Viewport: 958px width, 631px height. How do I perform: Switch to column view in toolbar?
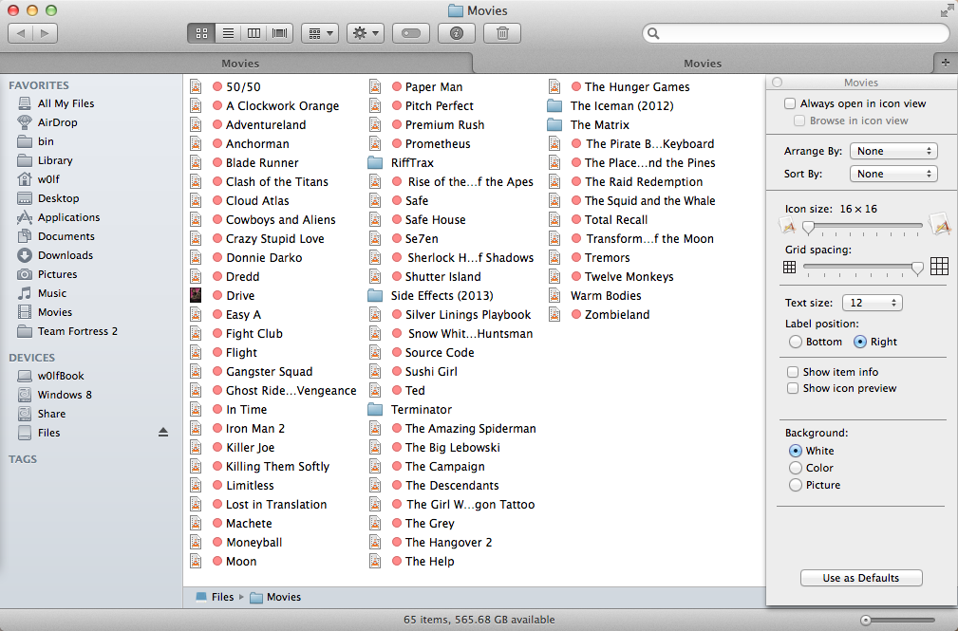(254, 33)
